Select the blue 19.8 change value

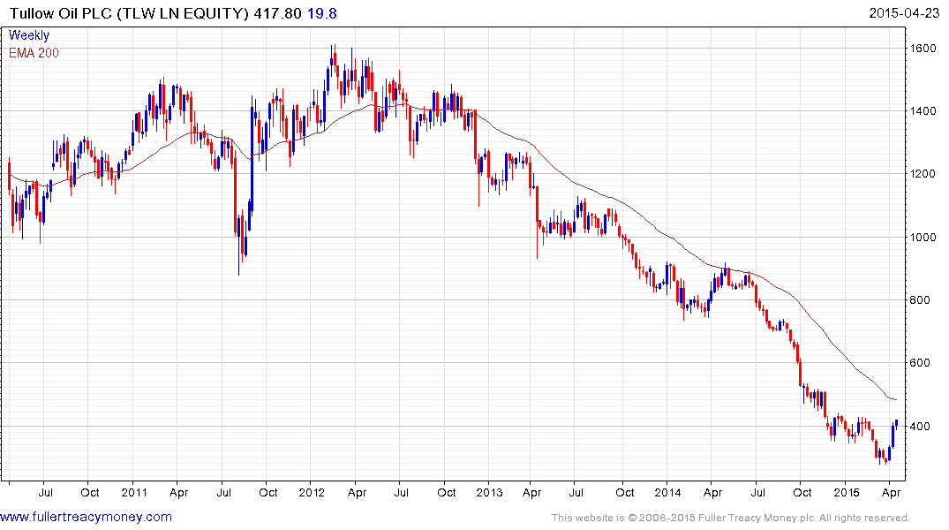point(322,13)
